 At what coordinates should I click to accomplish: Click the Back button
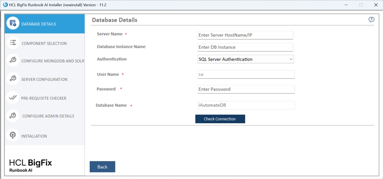(x=102, y=167)
